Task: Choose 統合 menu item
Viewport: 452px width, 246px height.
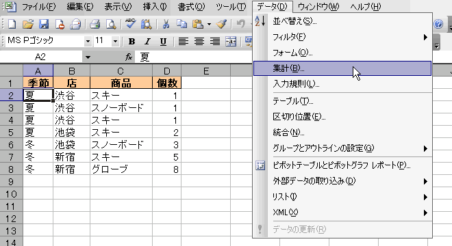Action: tap(342, 133)
